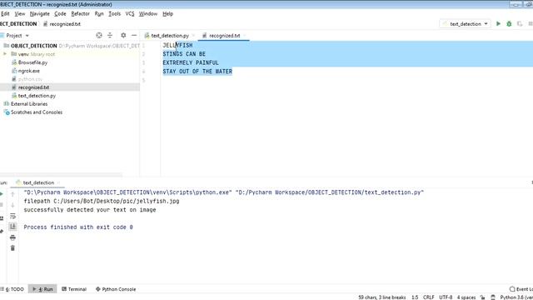Toggle soft-wrap in the Run console
533x300 pixels.
click(12, 216)
